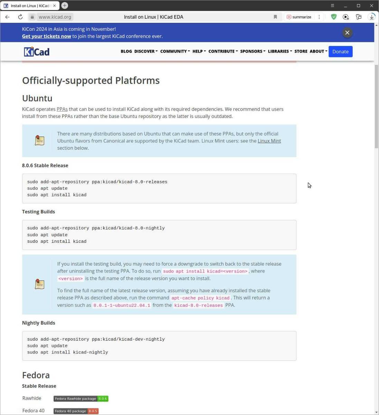Close the Install on Linux tab

(x=54, y=6)
